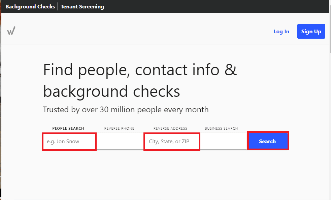
Task: Click the horizontal divider below the header
Action: pyautogui.click(x=165, y=44)
